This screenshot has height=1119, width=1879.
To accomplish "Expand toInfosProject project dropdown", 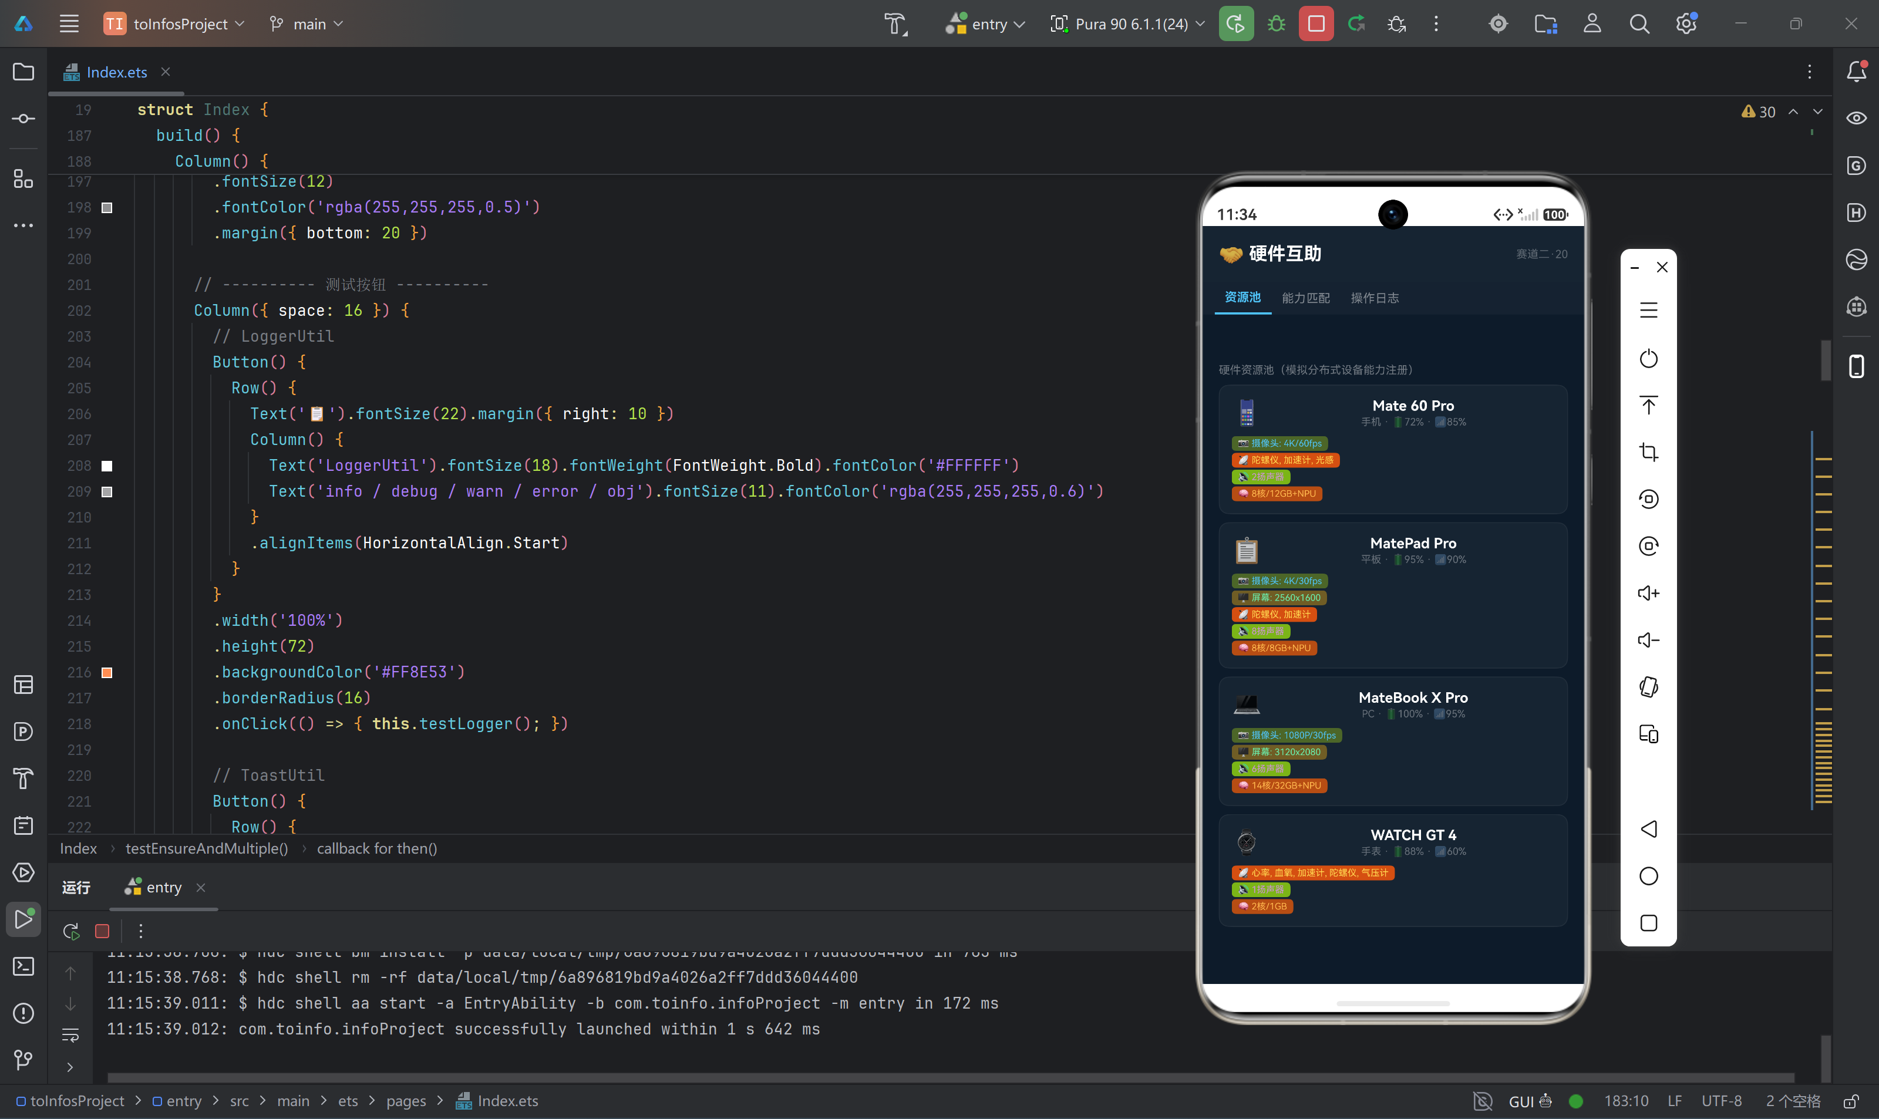I will (175, 24).
